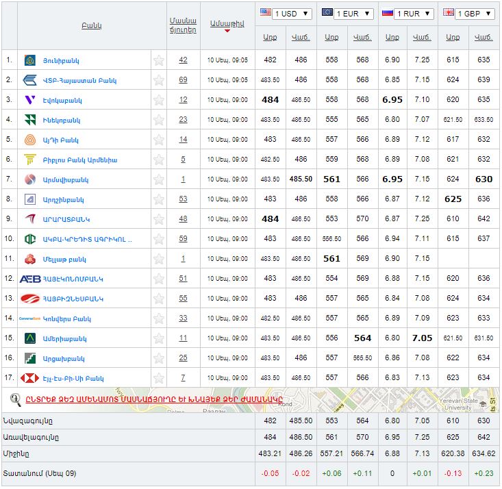Click the Mellat Bank red logo
Image resolution: width=502 pixels, height=489 pixels.
tap(29, 259)
